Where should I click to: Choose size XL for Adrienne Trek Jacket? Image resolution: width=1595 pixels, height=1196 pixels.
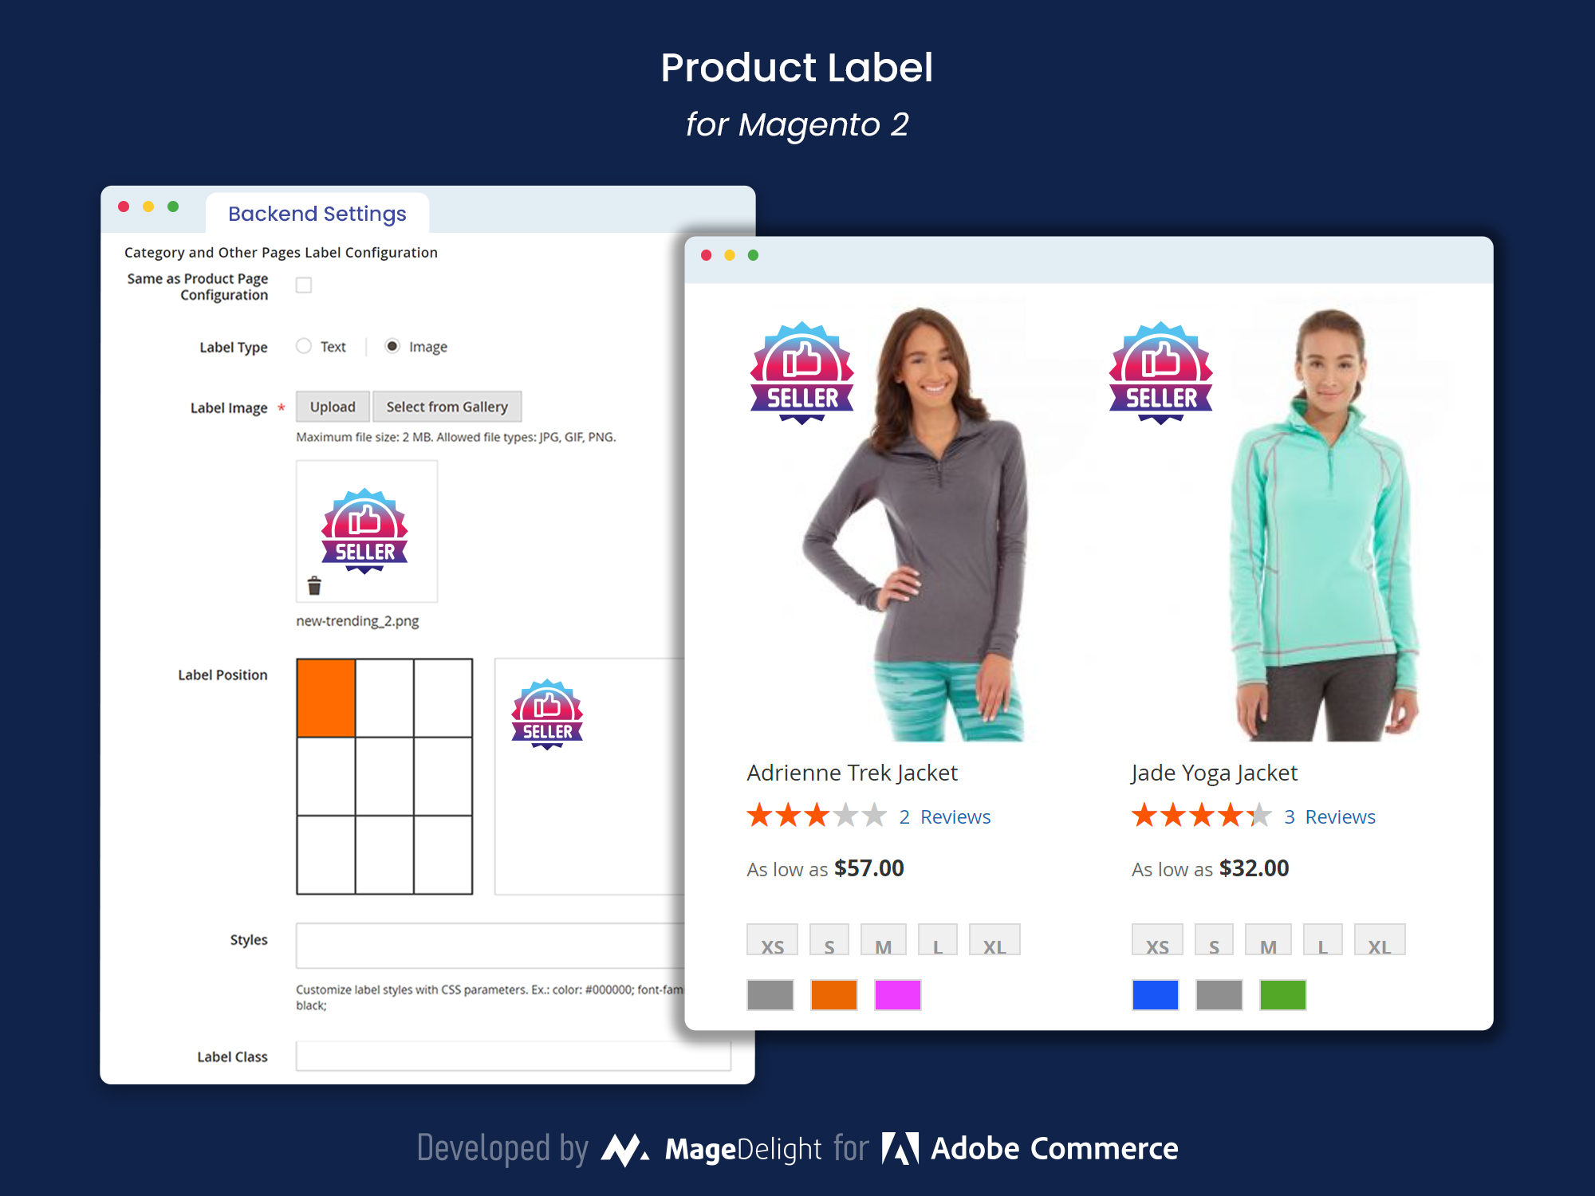tap(994, 941)
